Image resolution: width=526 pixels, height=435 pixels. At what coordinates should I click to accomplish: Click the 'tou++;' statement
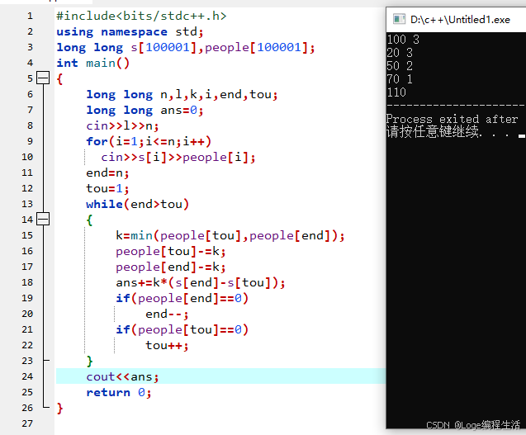[x=167, y=345]
